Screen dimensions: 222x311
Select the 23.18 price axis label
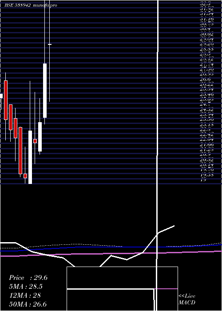pyautogui.click(x=207, y=125)
